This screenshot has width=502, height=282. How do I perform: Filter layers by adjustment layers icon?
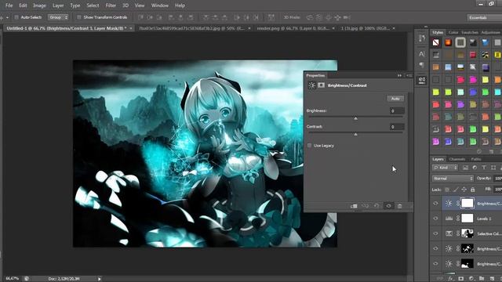coord(475,168)
